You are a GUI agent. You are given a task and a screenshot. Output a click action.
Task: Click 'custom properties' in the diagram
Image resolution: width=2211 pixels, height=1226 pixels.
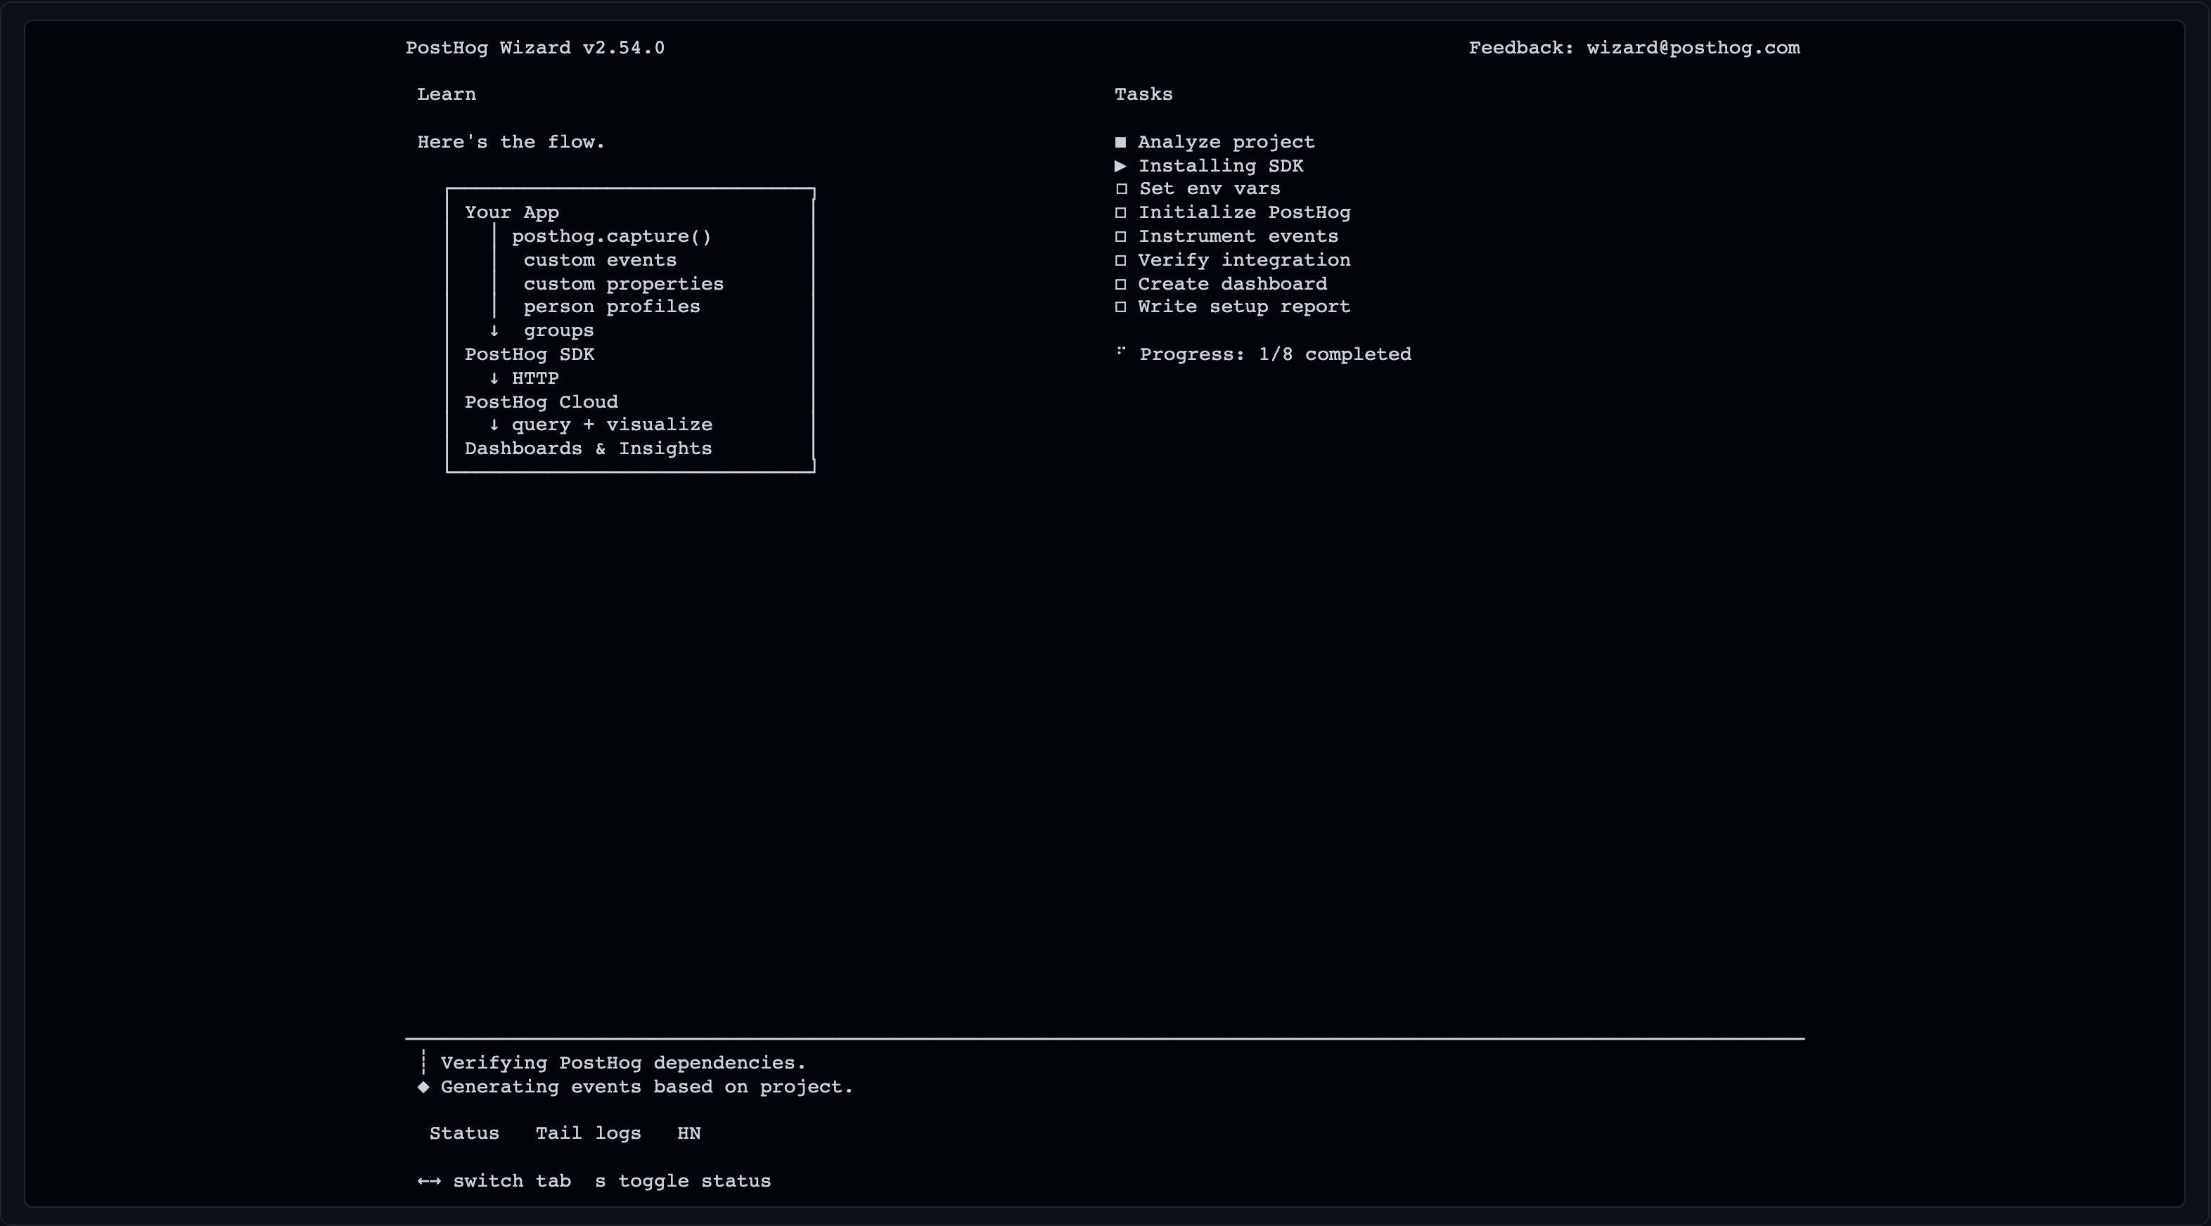(623, 284)
